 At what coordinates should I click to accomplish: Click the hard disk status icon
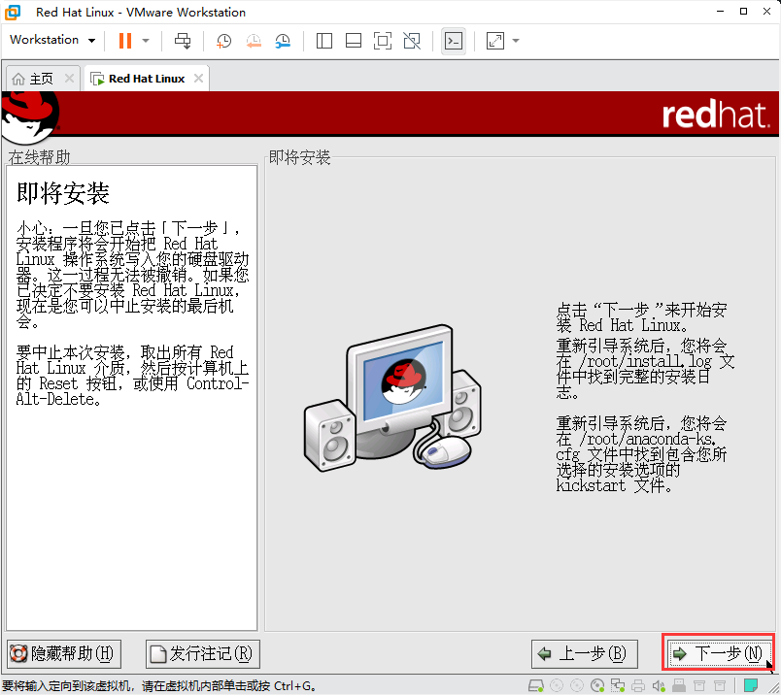(x=536, y=686)
